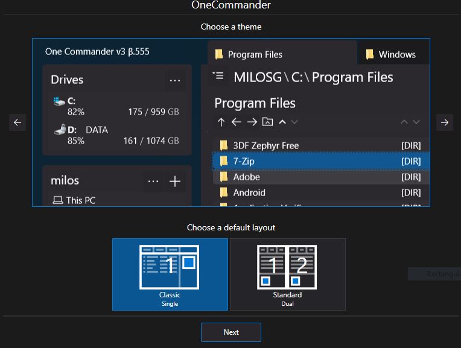Click the 82% usage of C: drive
461x348 pixels.
[x=76, y=112]
